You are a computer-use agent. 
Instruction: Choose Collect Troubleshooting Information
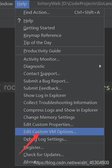tap(59, 103)
